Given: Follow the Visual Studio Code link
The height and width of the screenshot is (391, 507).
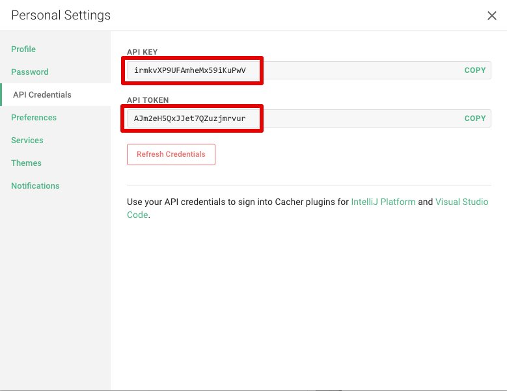Looking at the screenshot, I should 461,202.
